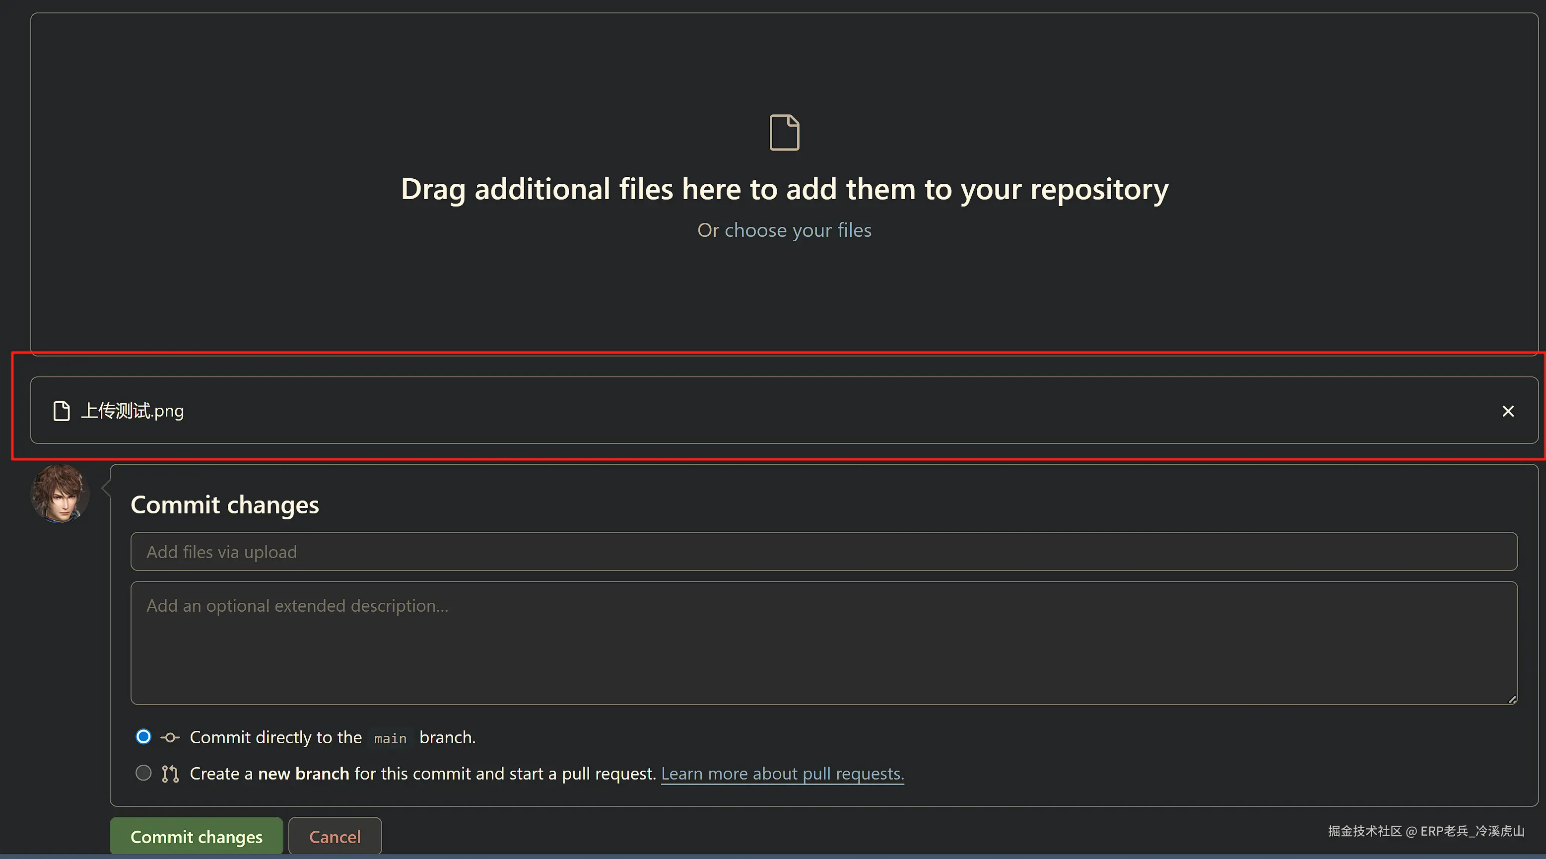
Task: Cancel the file upload
Action: pos(335,836)
